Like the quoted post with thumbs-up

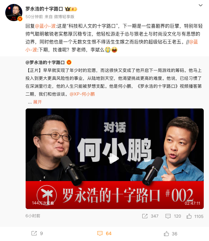[x=189, y=216]
